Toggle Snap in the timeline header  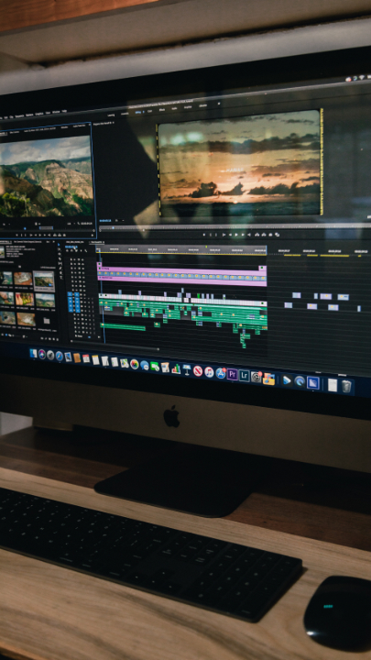(x=71, y=250)
